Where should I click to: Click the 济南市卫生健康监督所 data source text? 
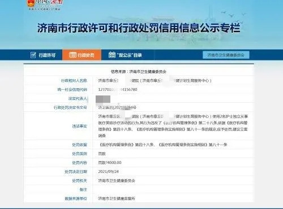click(117, 198)
